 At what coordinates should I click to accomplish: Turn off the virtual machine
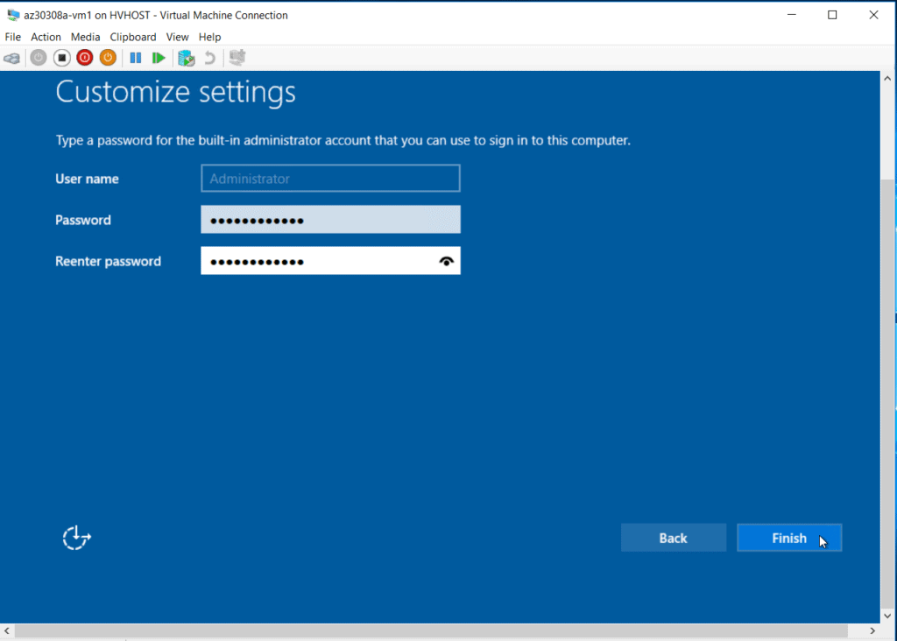pyautogui.click(x=61, y=58)
